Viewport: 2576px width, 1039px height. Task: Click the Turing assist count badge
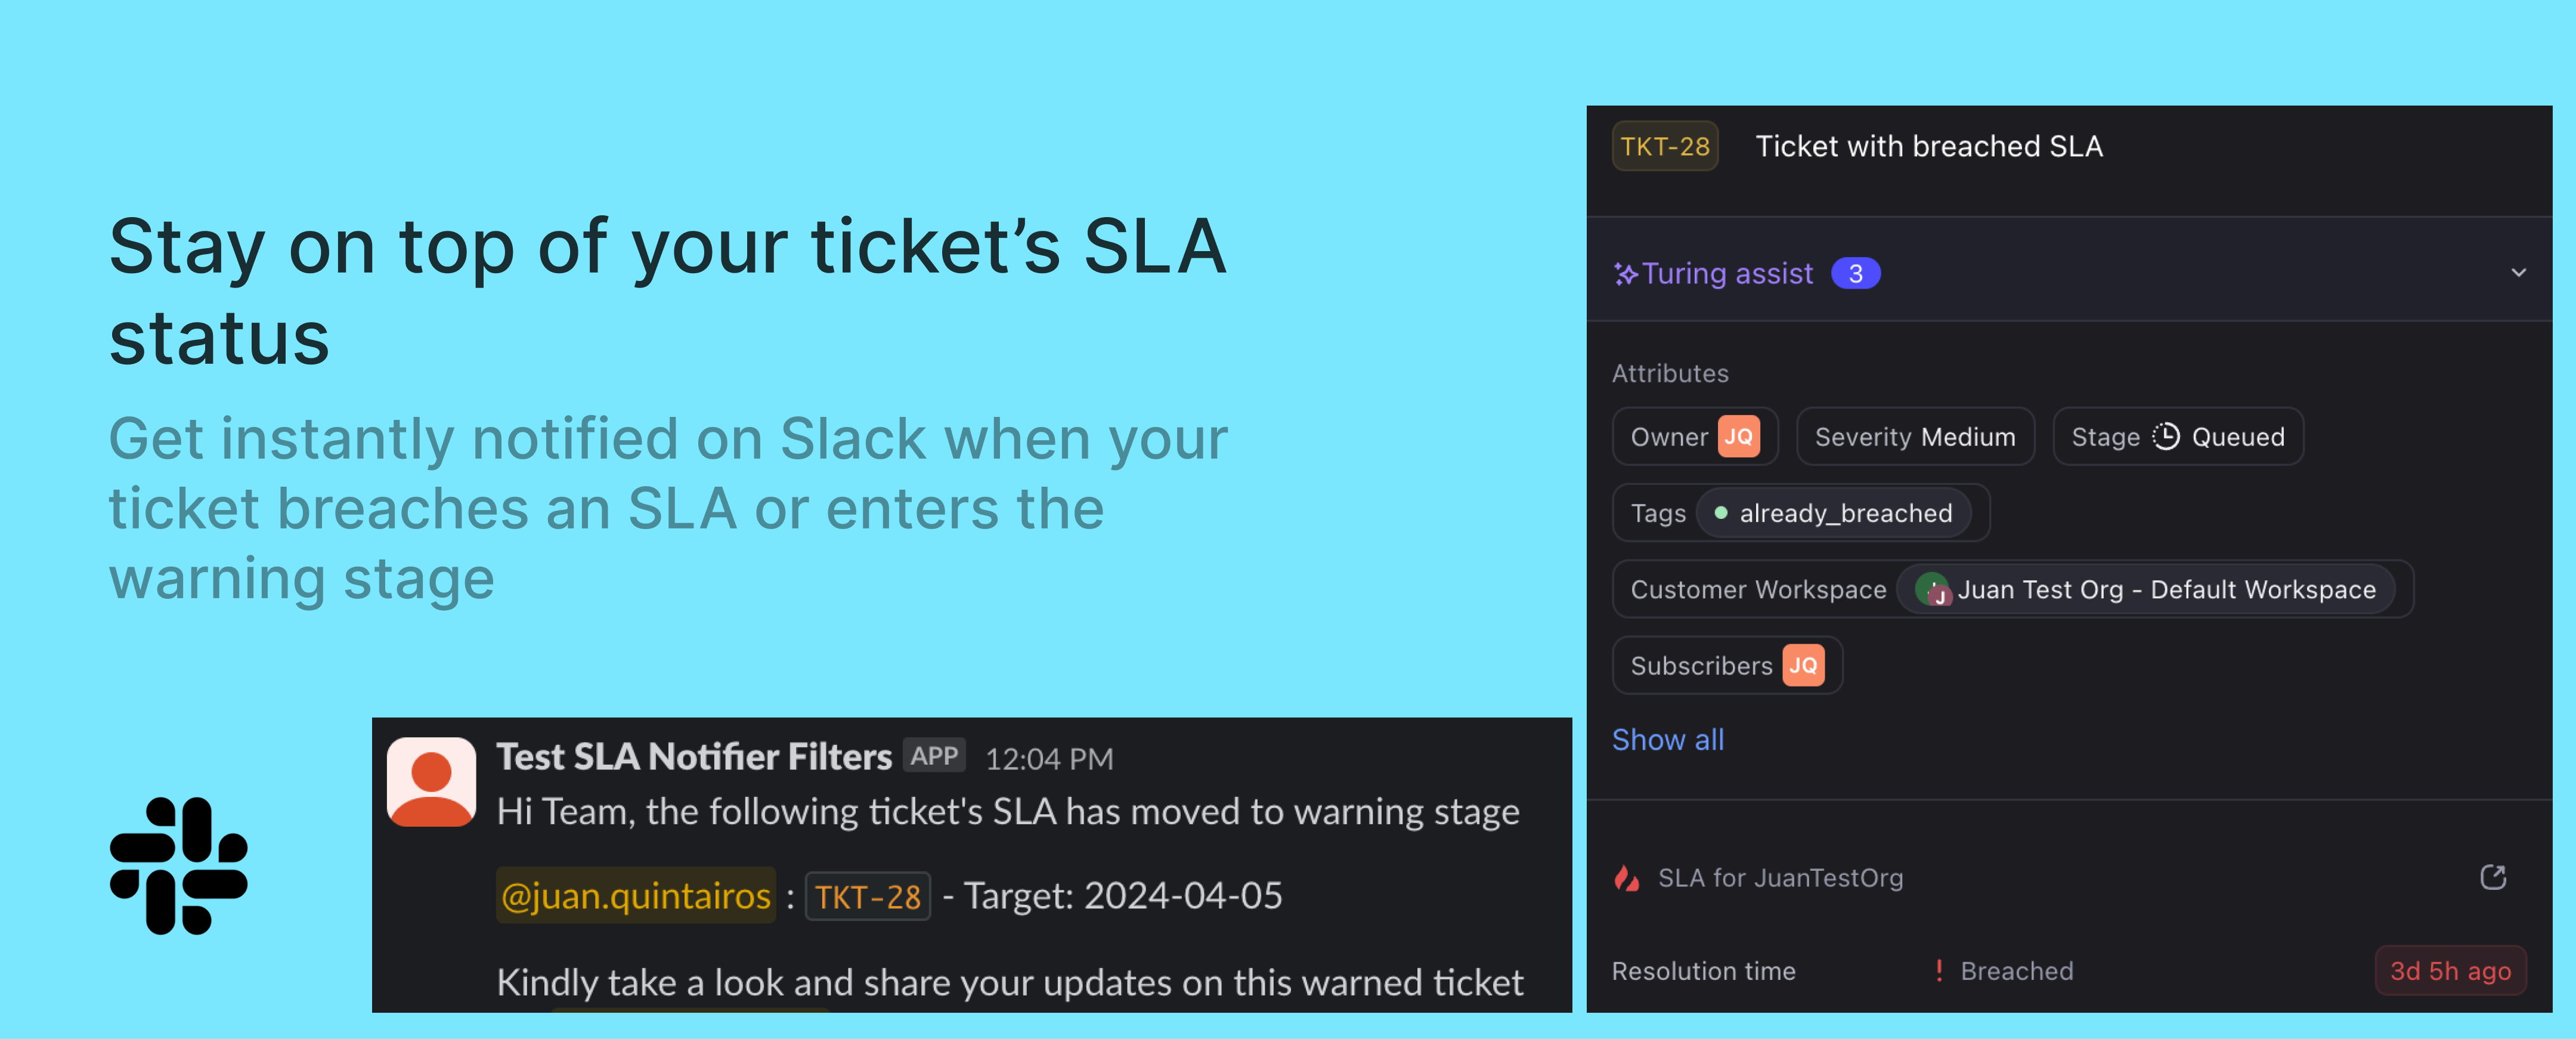[x=1855, y=274]
